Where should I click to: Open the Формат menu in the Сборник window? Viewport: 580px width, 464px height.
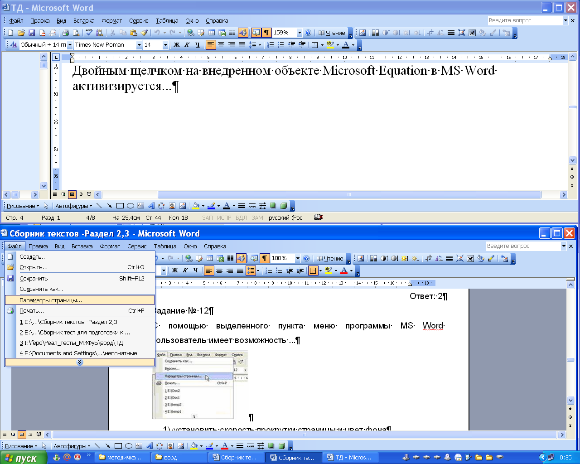(110, 246)
